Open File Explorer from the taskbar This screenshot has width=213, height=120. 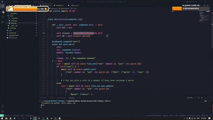click(x=6, y=118)
